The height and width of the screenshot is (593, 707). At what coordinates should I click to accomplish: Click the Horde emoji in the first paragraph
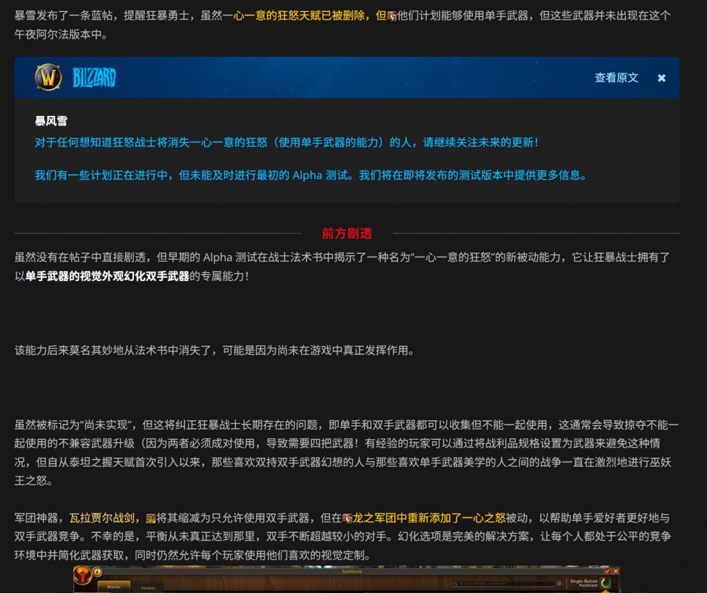(392, 16)
